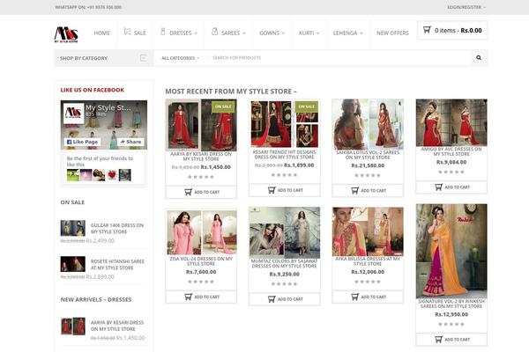
Task: Click star rating under Ayka Belissa dresses
Action: tap(368, 282)
